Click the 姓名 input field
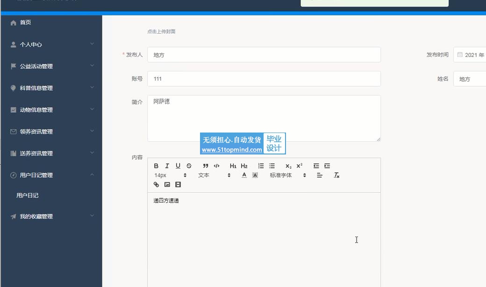 pos(470,79)
